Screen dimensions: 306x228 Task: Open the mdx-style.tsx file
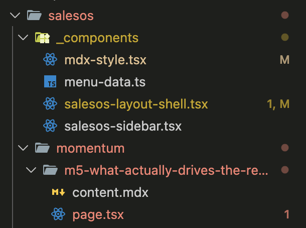105,60
